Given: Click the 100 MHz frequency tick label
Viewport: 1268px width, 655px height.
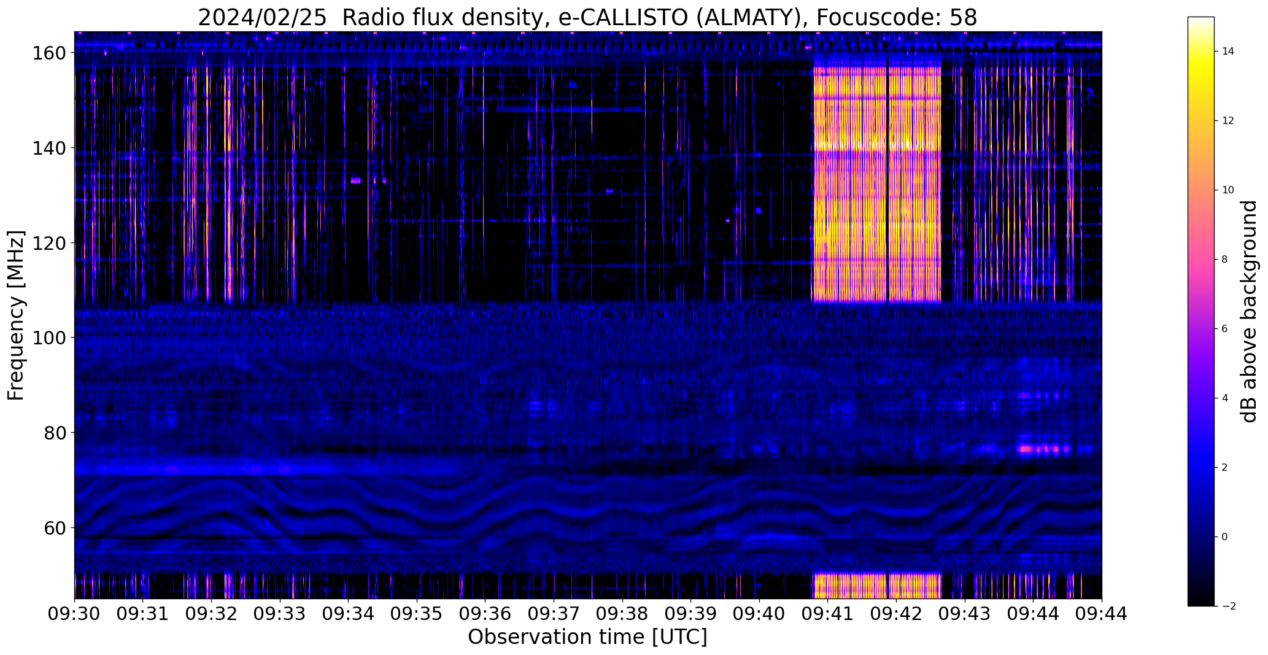Looking at the screenshot, I should pos(48,338).
